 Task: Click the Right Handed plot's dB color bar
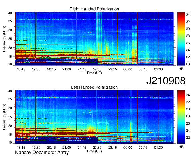(x=181, y=39)
